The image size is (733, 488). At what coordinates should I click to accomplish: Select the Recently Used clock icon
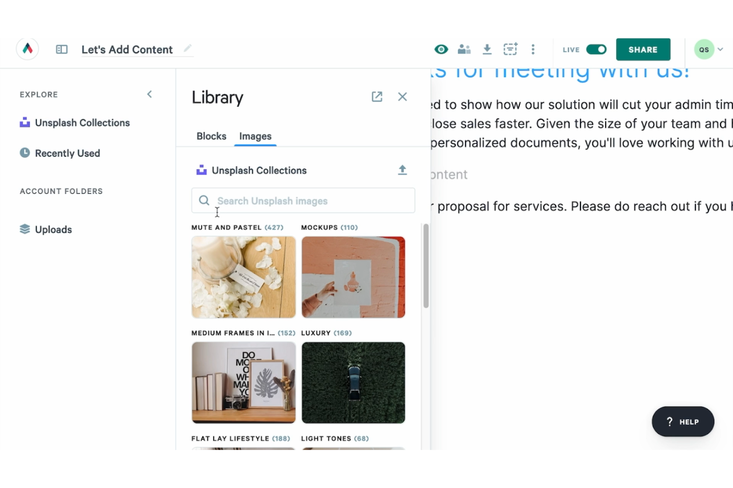click(25, 153)
